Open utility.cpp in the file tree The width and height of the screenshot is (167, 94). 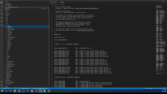10,44
